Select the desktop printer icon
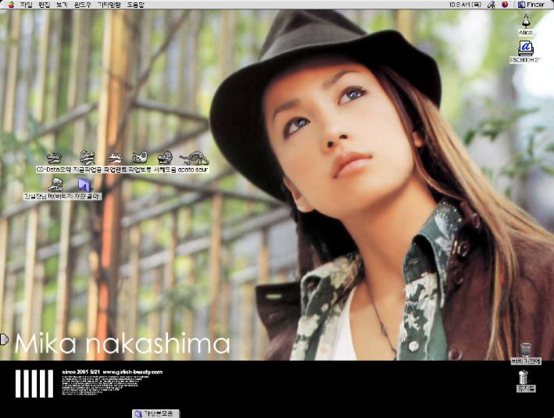Viewport: 554px width, 418px height. [x=526, y=48]
